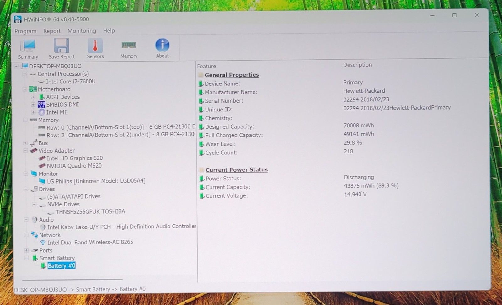This screenshot has width=502, height=305.
Task: Click battery icon beside Wear Level
Action: coord(202,144)
